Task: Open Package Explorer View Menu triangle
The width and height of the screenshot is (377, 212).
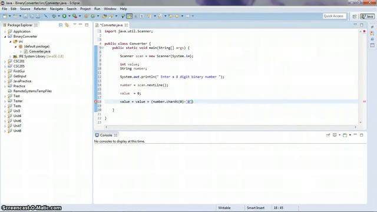Action: coord(75,25)
